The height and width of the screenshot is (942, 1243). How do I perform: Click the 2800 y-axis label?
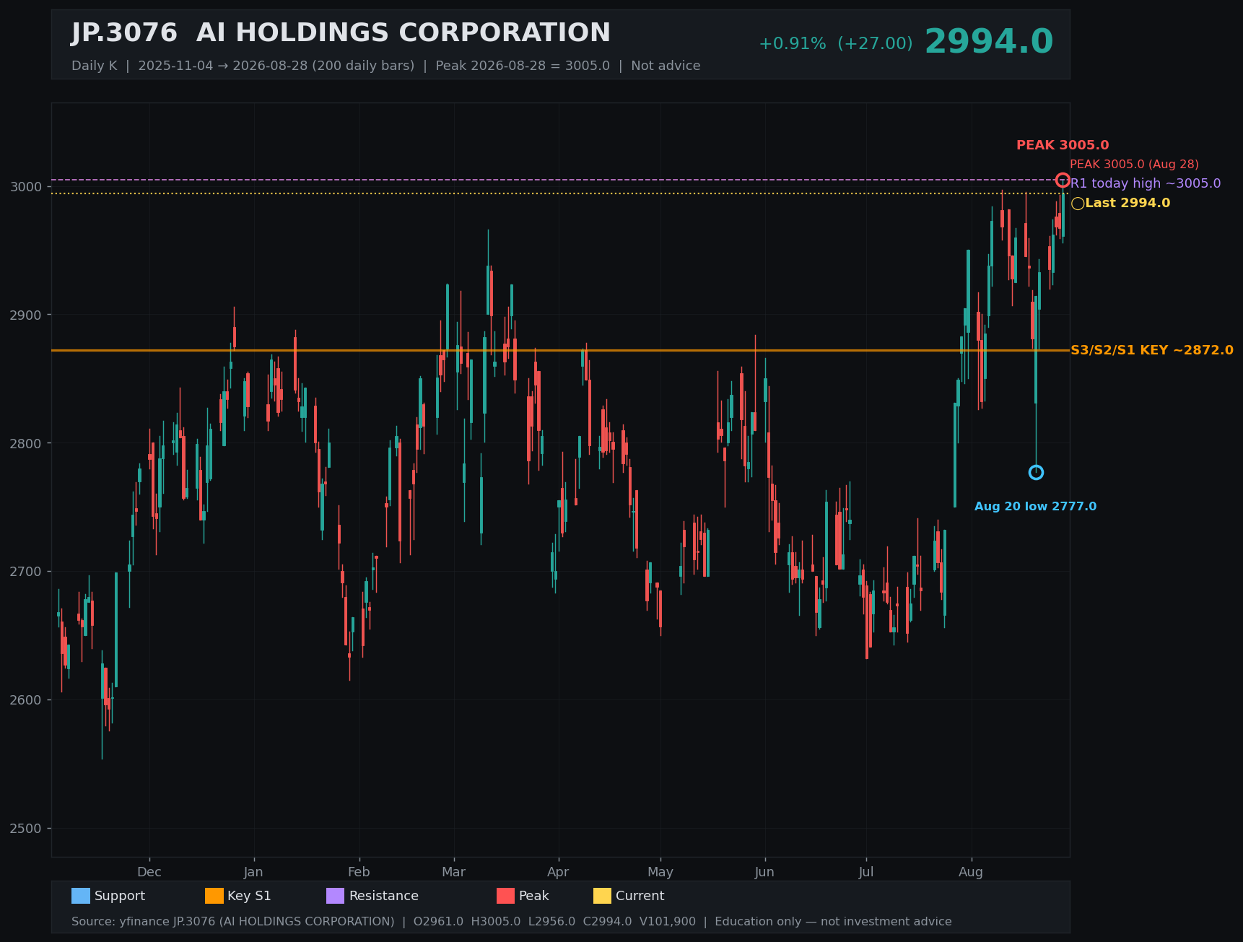27,443
